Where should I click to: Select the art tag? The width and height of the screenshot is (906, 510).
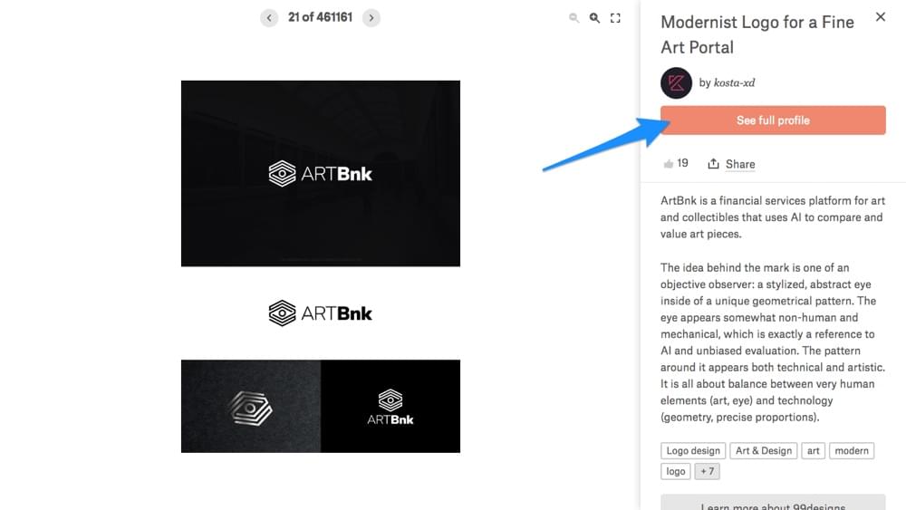[813, 450]
